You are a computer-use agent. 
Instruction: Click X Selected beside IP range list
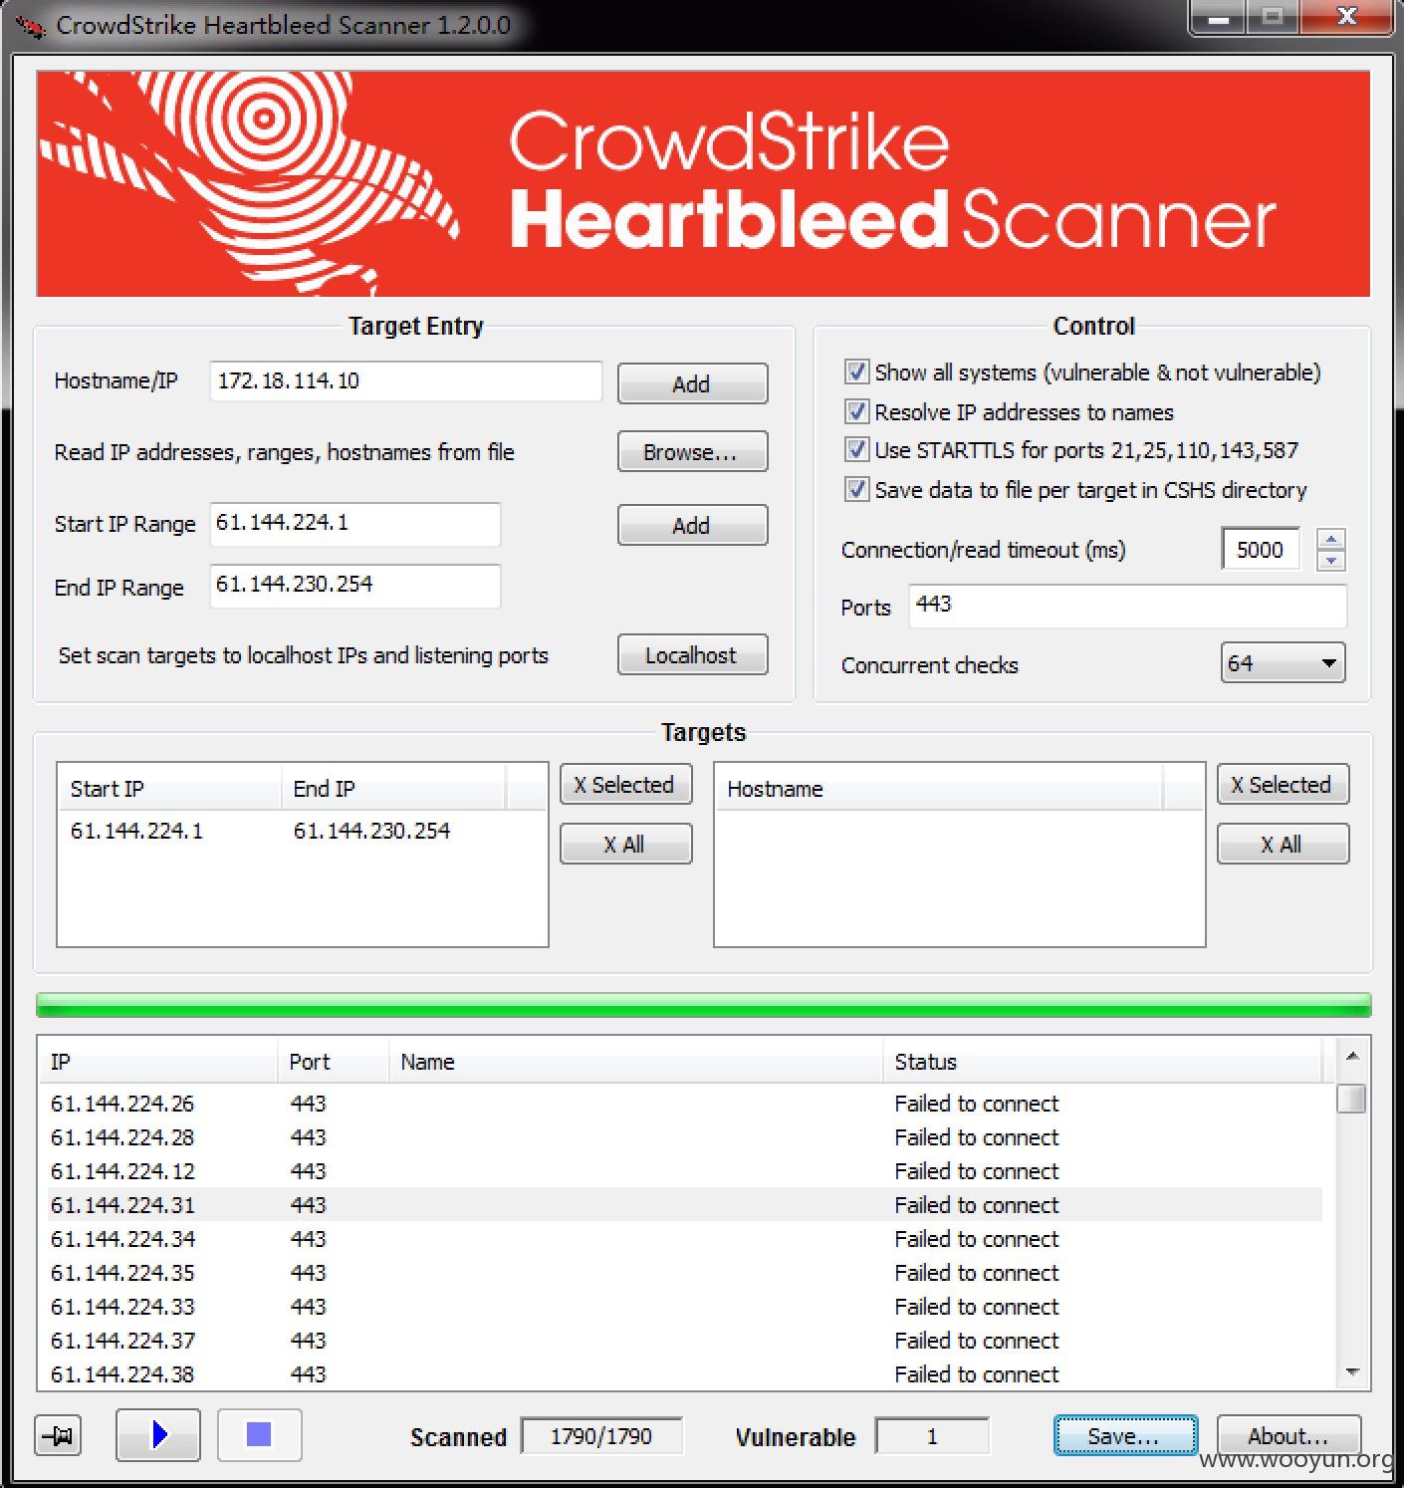point(625,785)
